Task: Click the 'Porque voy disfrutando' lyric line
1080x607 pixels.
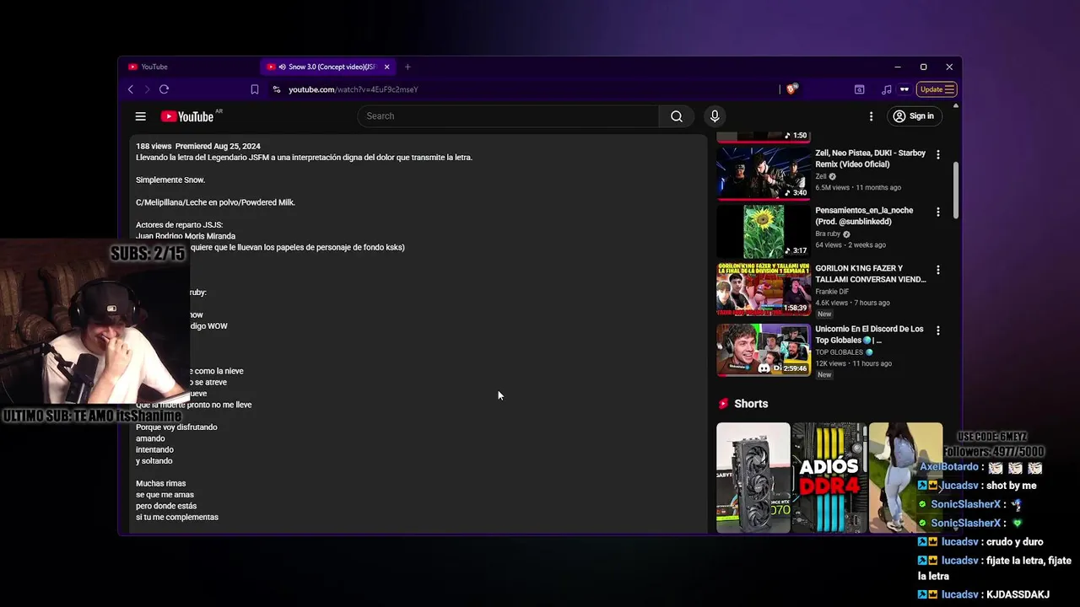Action: point(176,427)
